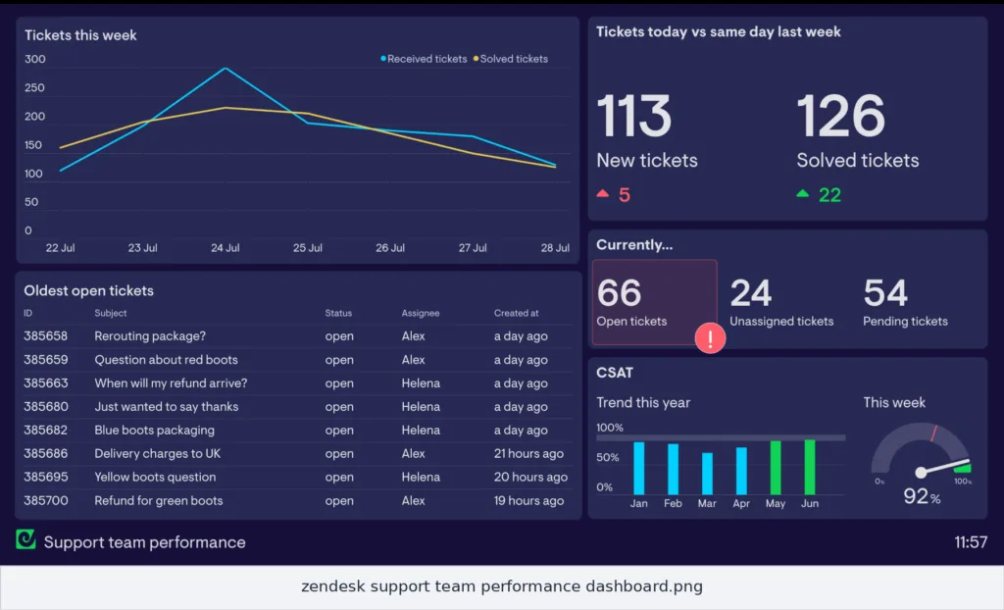
Task: Click the Mar bar in CSAT trend
Action: tap(707, 474)
